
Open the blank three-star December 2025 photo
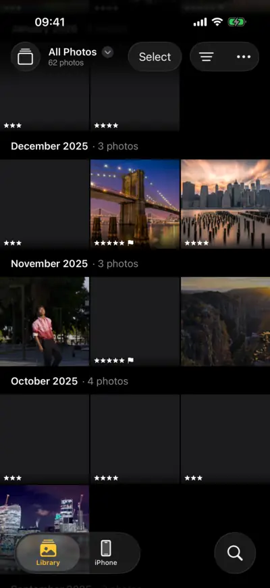click(x=45, y=204)
